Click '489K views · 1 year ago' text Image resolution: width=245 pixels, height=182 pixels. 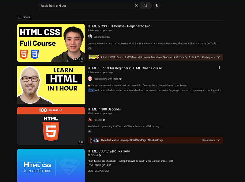pos(100,113)
